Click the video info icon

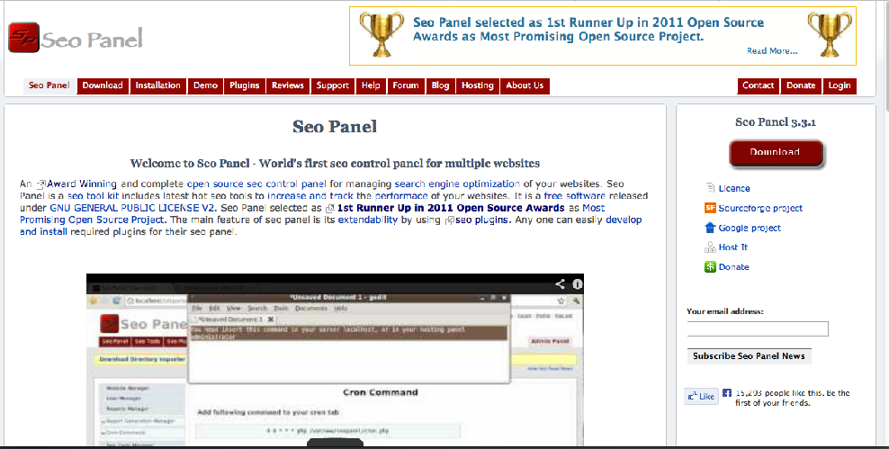[x=577, y=284]
